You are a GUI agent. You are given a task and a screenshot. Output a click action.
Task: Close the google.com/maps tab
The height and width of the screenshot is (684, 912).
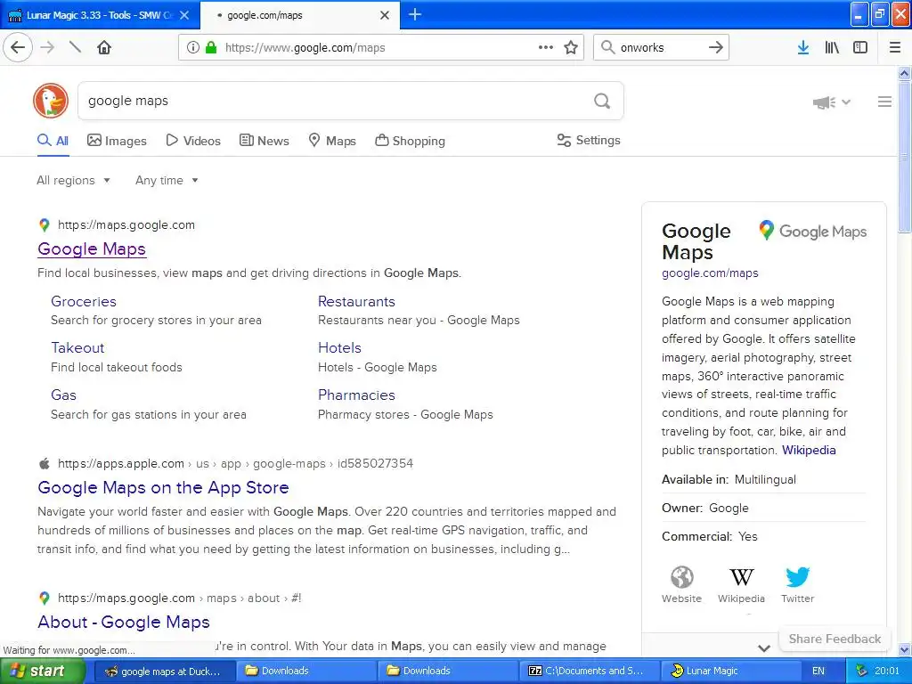point(385,15)
